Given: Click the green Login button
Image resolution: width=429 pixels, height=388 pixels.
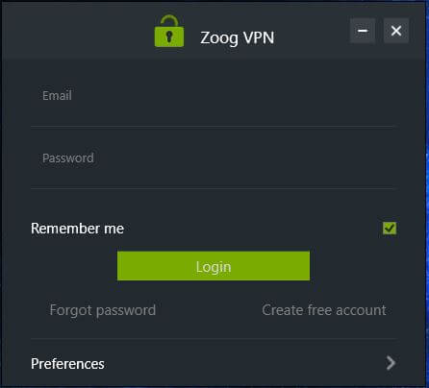Looking at the screenshot, I should pyautogui.click(x=214, y=266).
